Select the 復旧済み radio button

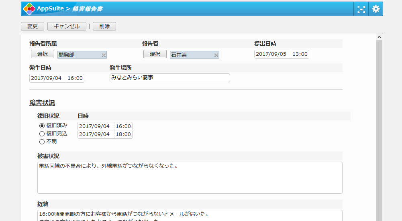pos(42,126)
